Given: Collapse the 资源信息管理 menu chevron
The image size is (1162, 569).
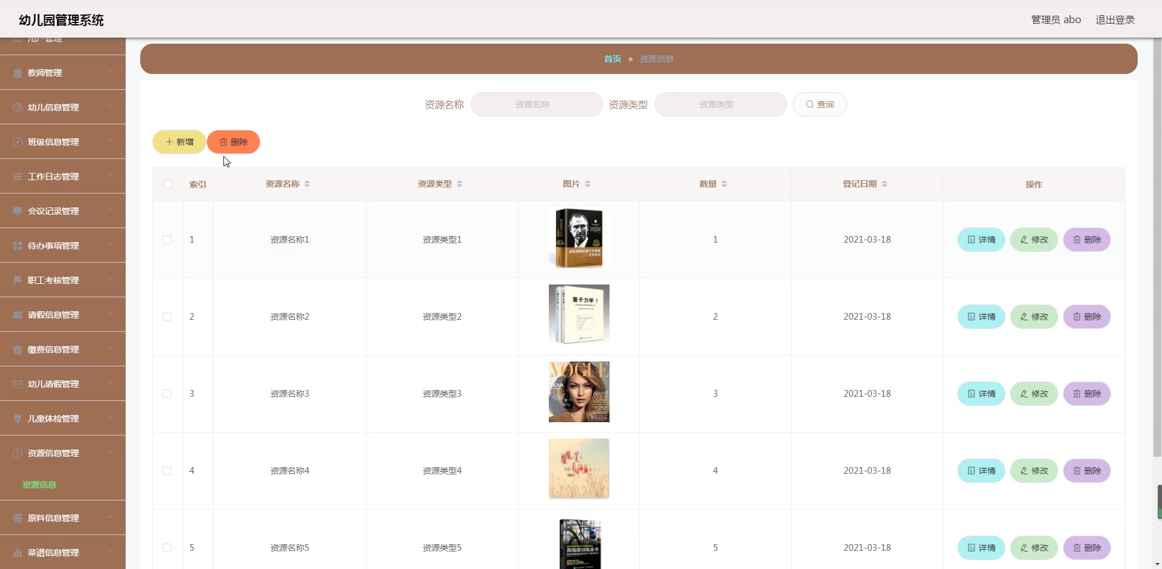Looking at the screenshot, I should [110, 453].
